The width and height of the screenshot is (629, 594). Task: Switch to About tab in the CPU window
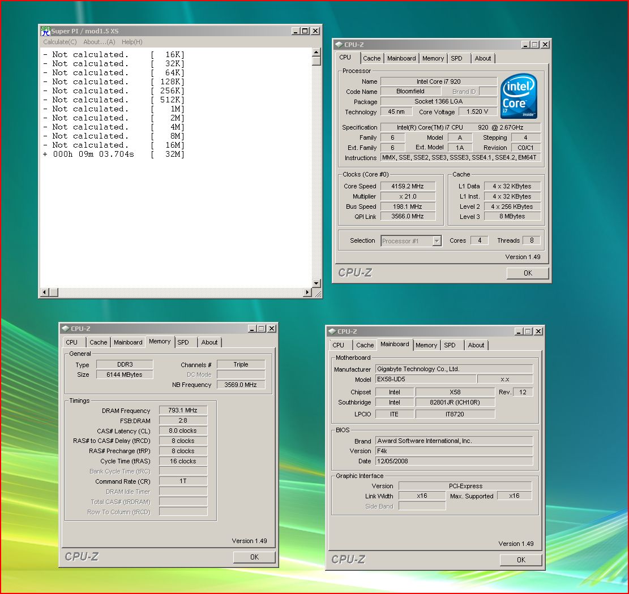click(x=482, y=58)
